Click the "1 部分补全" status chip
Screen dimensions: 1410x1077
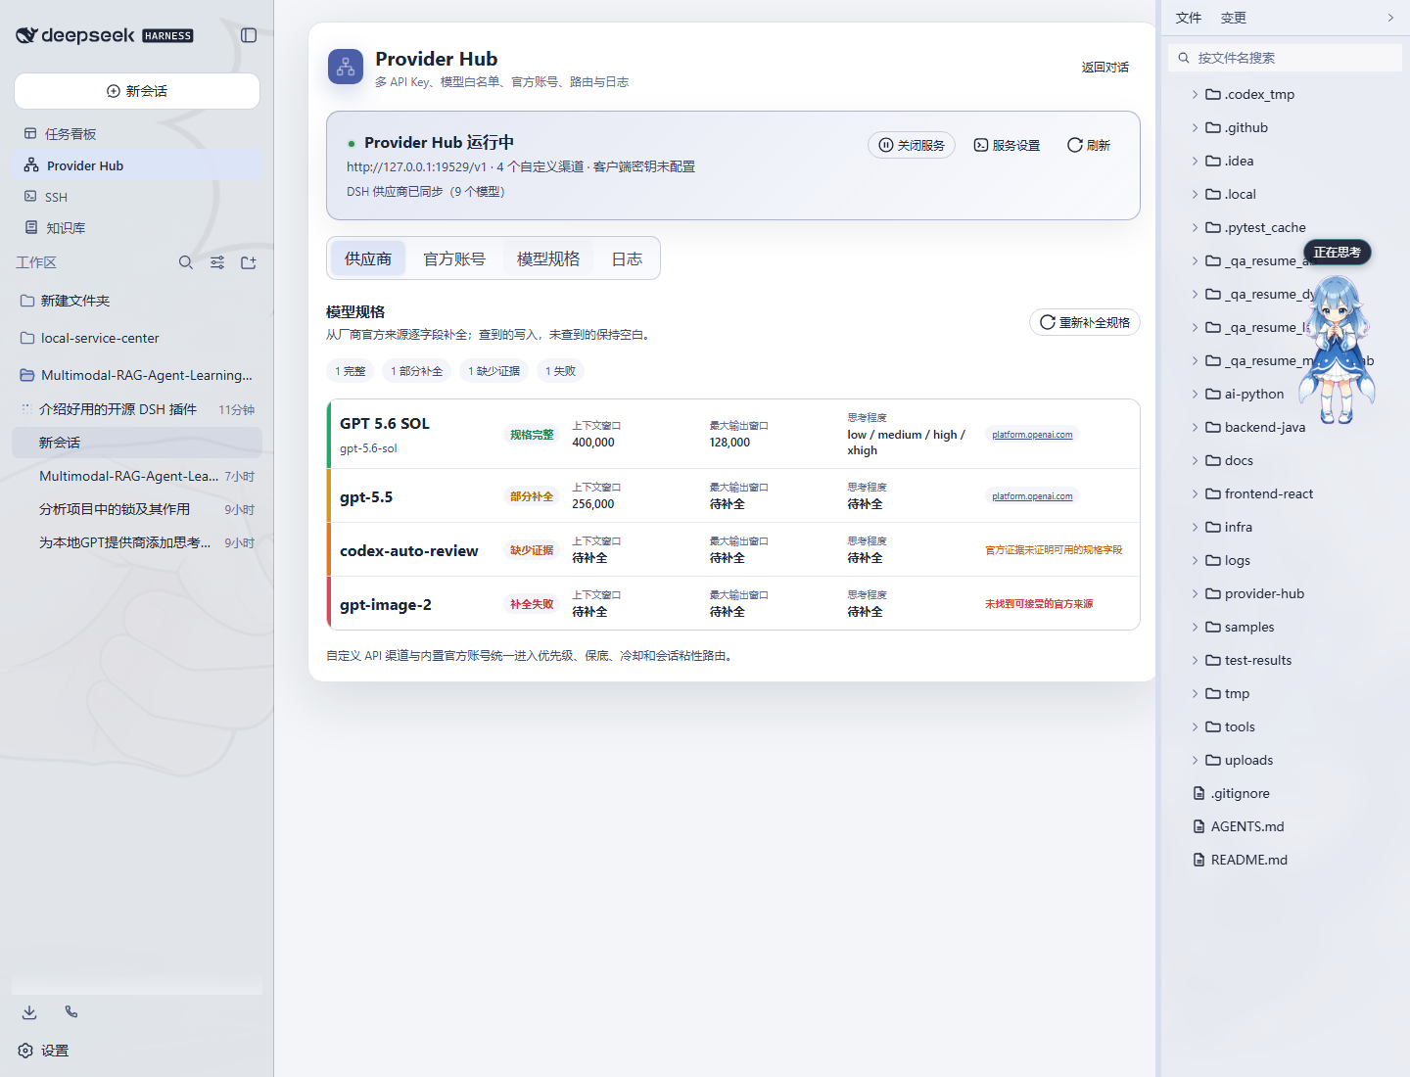[x=417, y=371]
